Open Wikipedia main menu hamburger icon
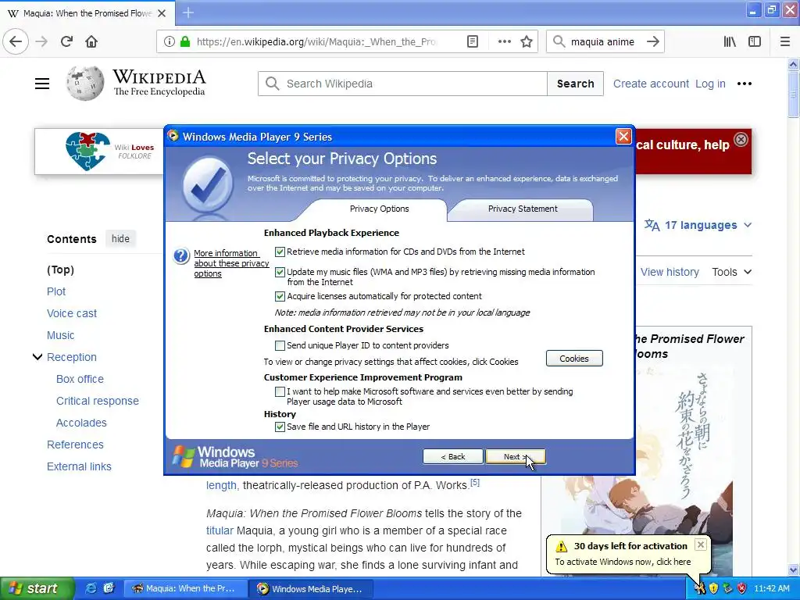The height and width of the screenshot is (600, 800). [x=42, y=84]
